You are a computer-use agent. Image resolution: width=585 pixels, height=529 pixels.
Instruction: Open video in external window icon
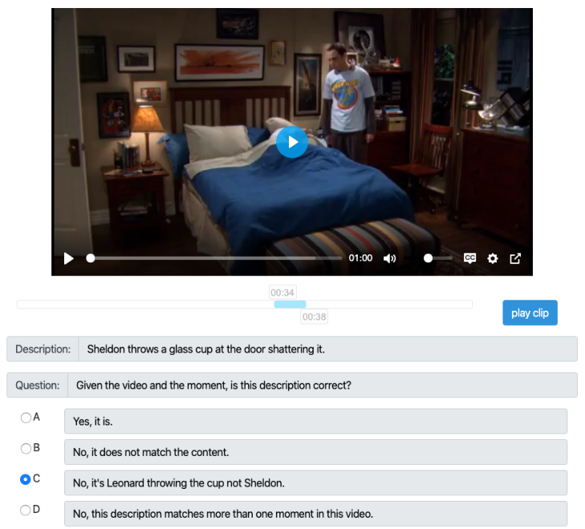(515, 258)
